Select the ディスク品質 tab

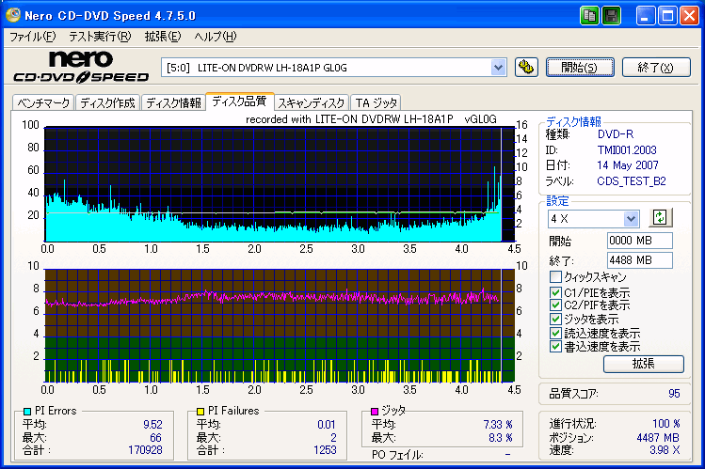coord(239,102)
